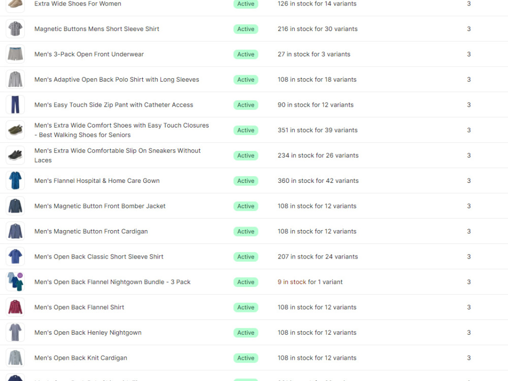Viewport: 508px width, 381px height.
Task: Click channel count 3 in Flannel Nightgown Bundle row
Action: tap(468, 281)
